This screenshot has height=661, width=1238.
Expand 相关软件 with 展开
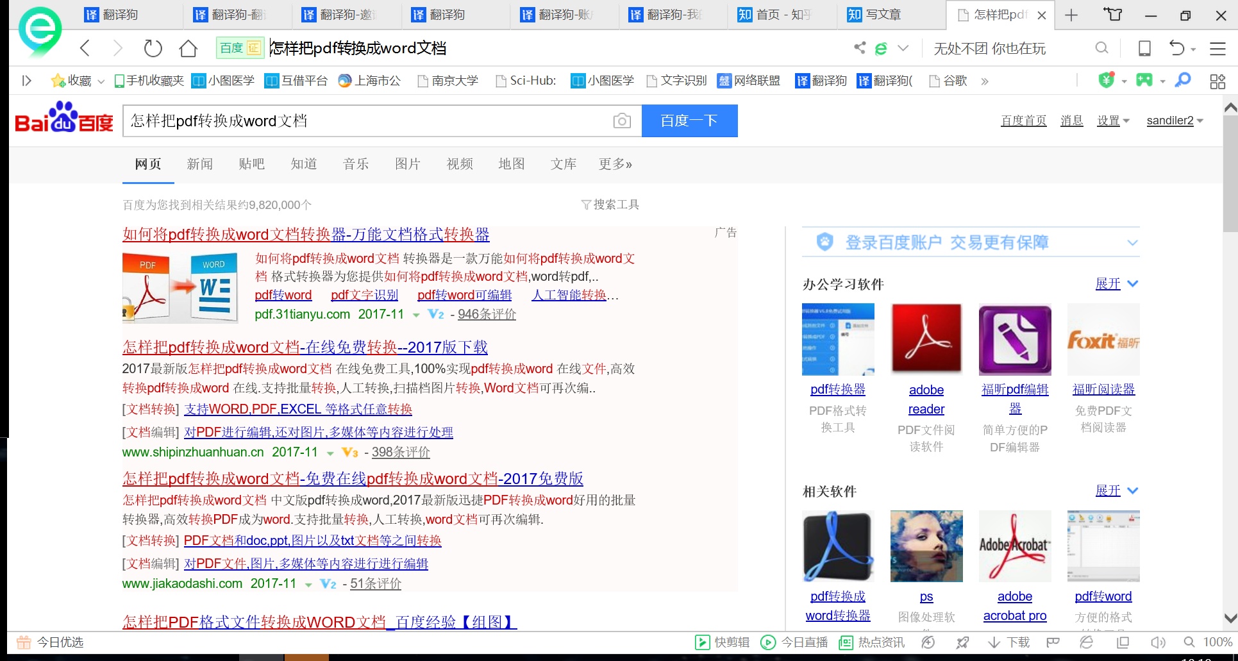tap(1117, 490)
